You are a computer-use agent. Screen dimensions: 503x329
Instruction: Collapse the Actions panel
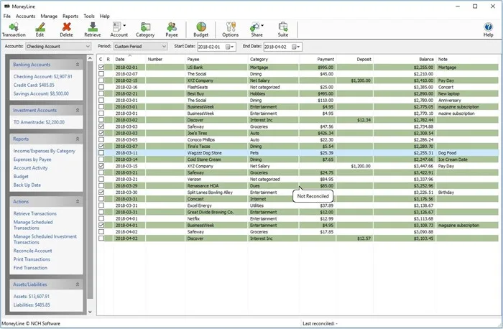click(78, 201)
